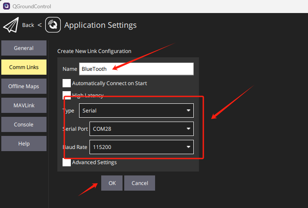Switch to the Offline Maps tab
Viewport: 308px width, 208px height.
[23, 86]
